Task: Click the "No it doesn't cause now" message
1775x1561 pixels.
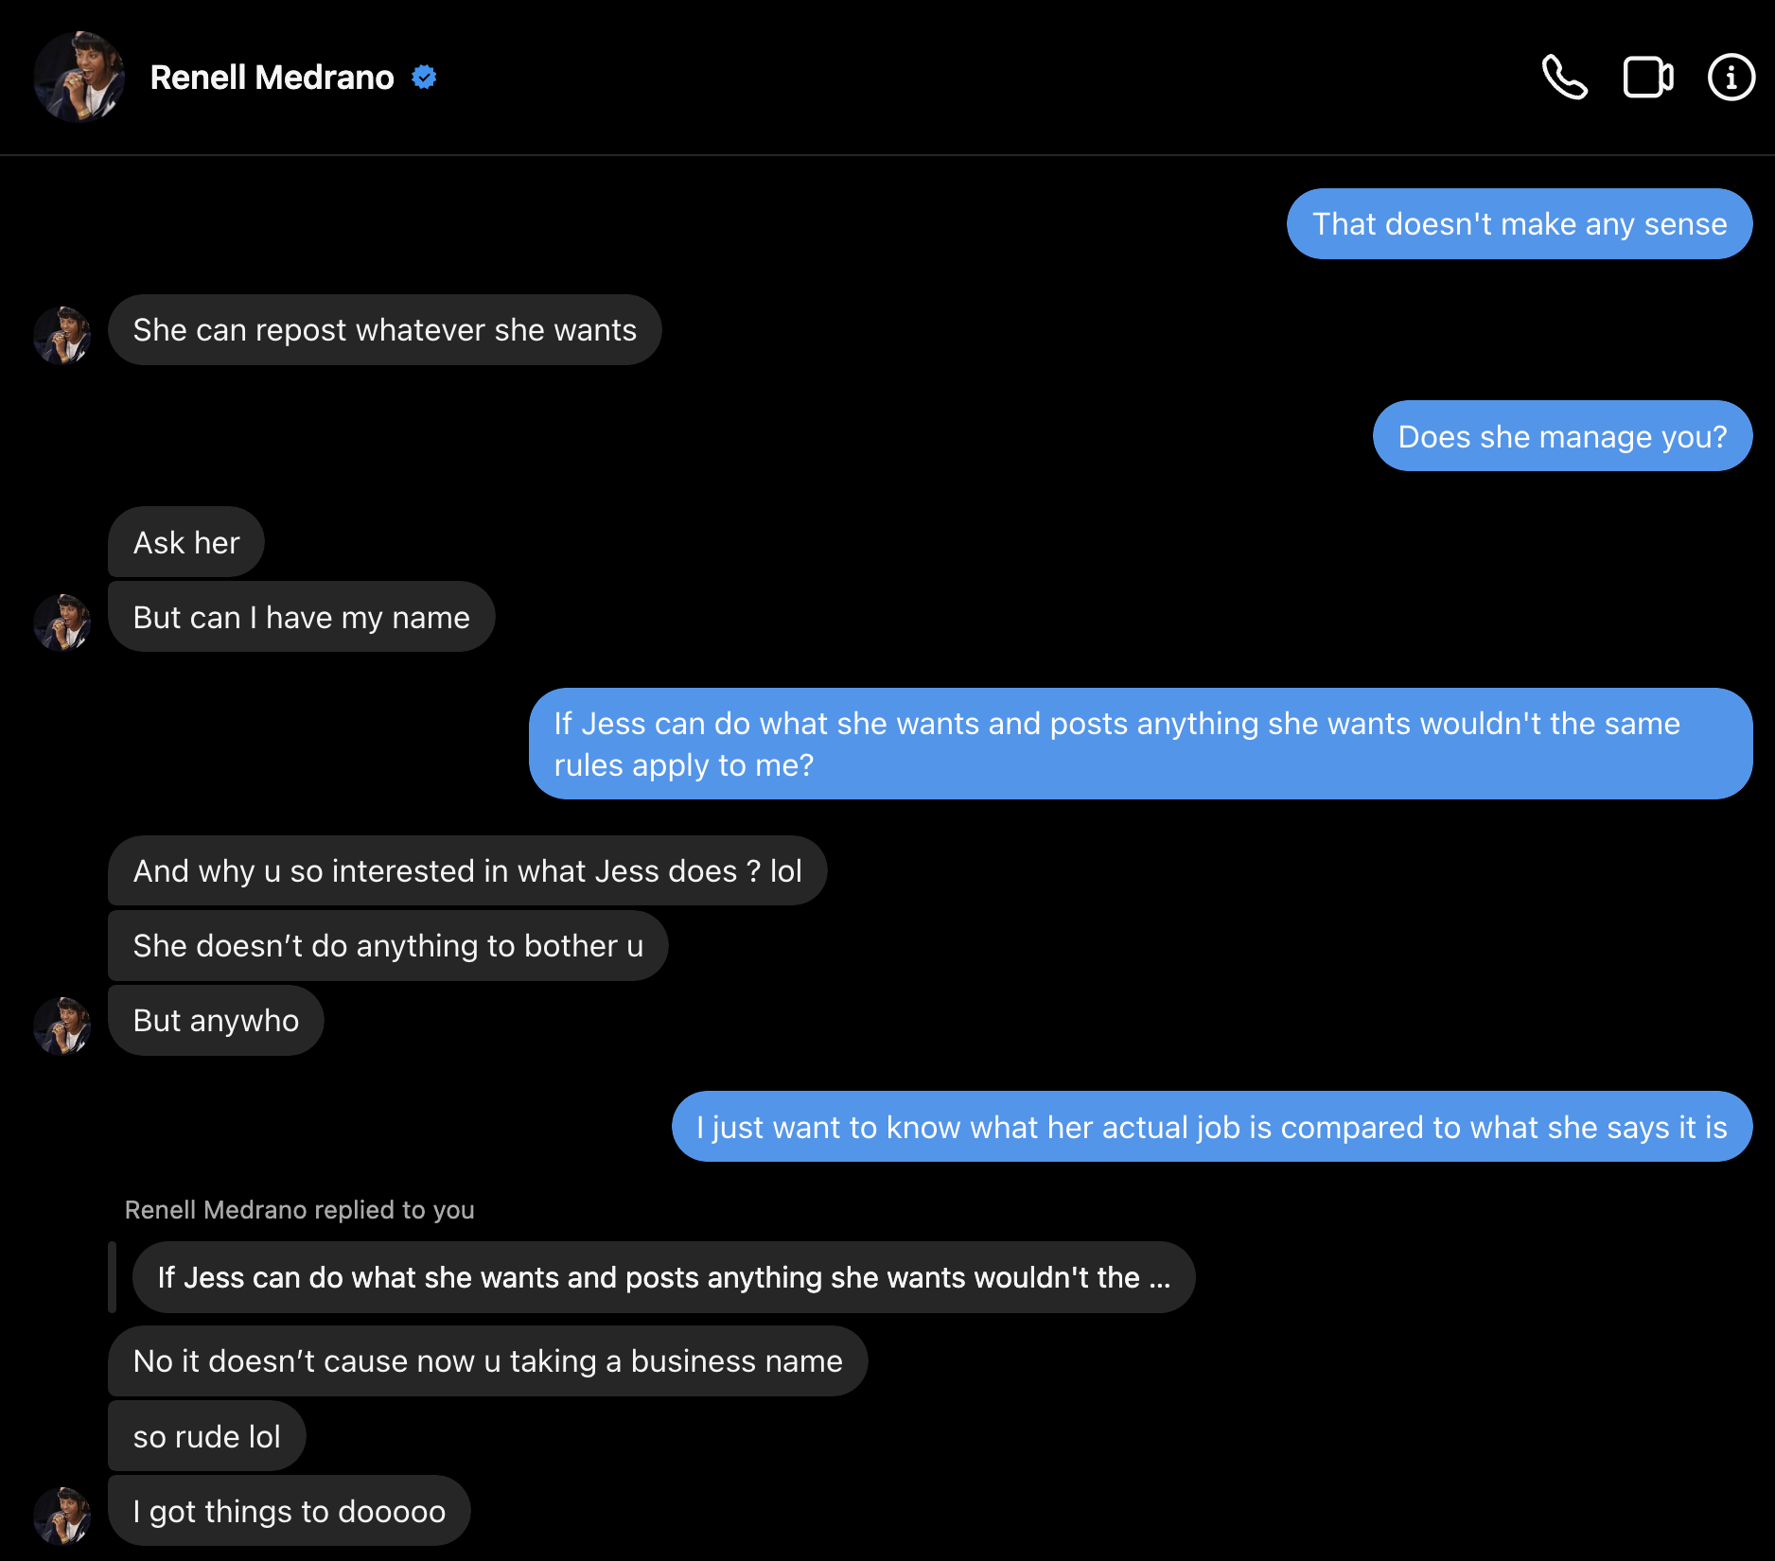Action: [487, 1361]
